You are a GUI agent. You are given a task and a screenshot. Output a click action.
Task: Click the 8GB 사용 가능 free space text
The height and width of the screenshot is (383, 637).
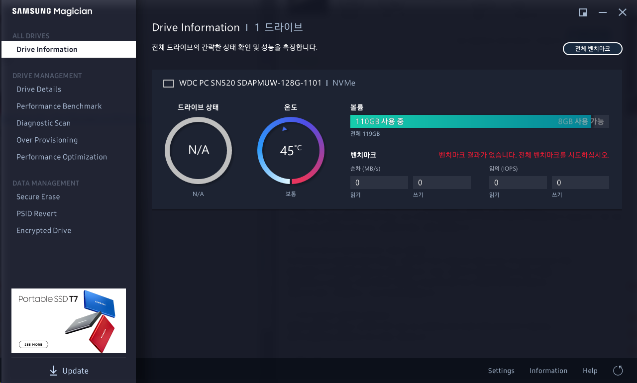[581, 121]
